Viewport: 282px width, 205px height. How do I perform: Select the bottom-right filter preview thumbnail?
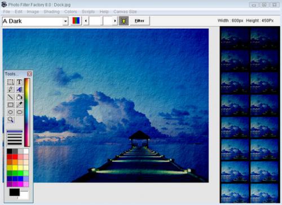pos(264,193)
